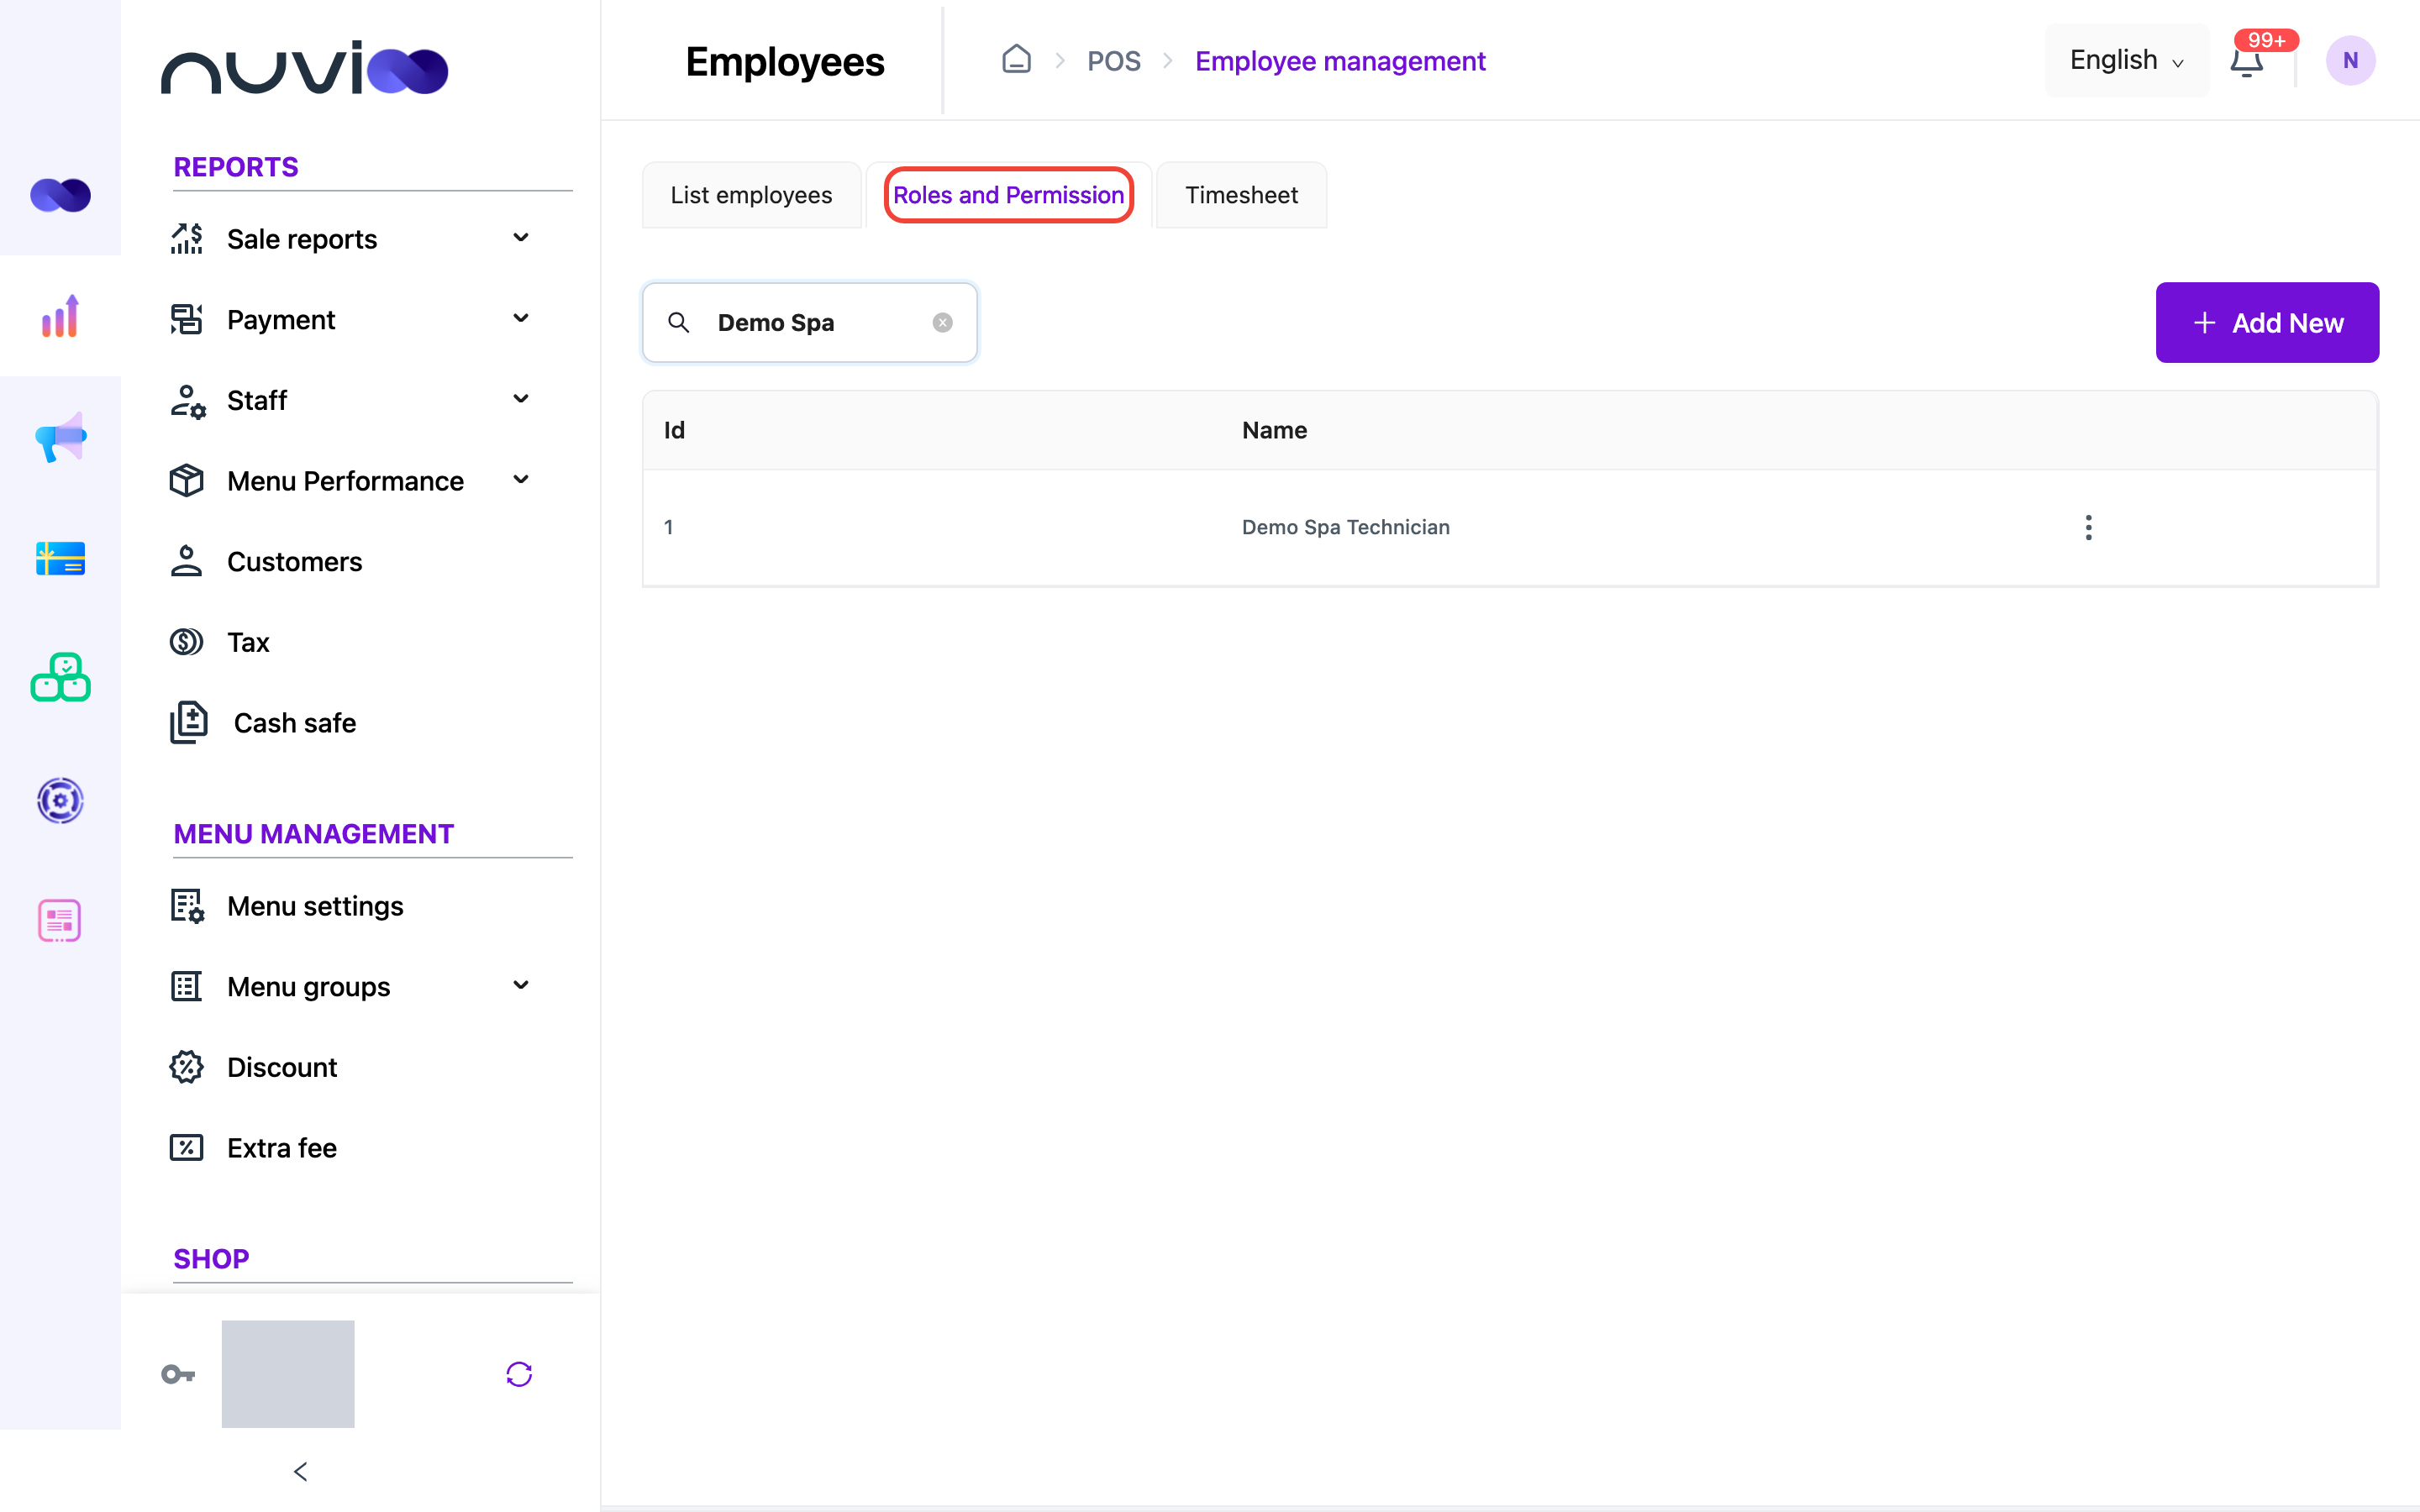Switch to Timesheet tab

[1241, 195]
